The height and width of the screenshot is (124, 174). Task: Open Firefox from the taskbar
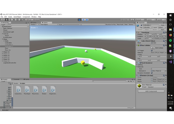(x=170, y=35)
